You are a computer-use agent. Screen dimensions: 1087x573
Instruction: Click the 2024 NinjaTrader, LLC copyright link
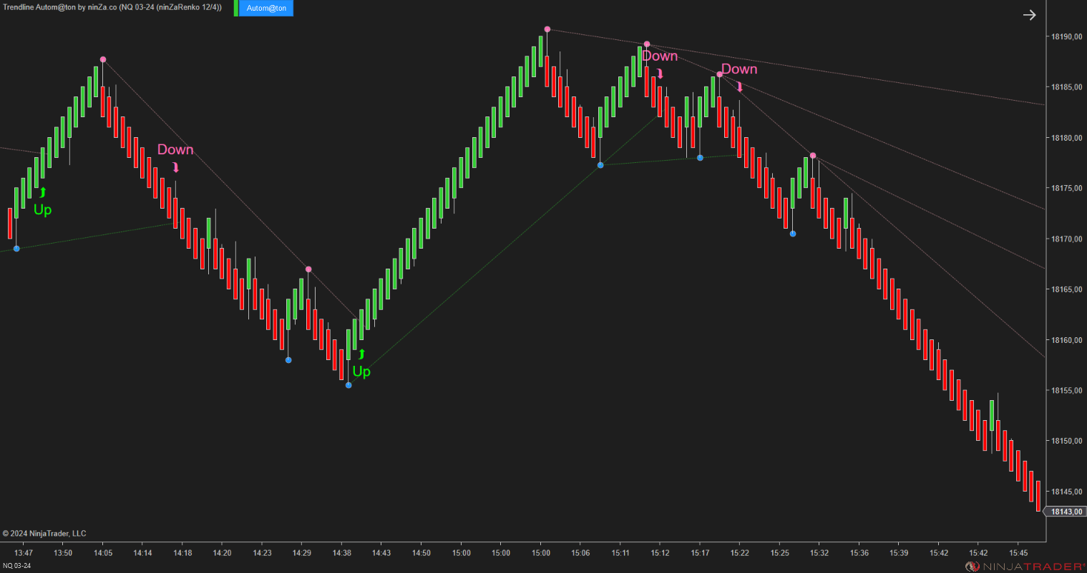click(x=44, y=533)
